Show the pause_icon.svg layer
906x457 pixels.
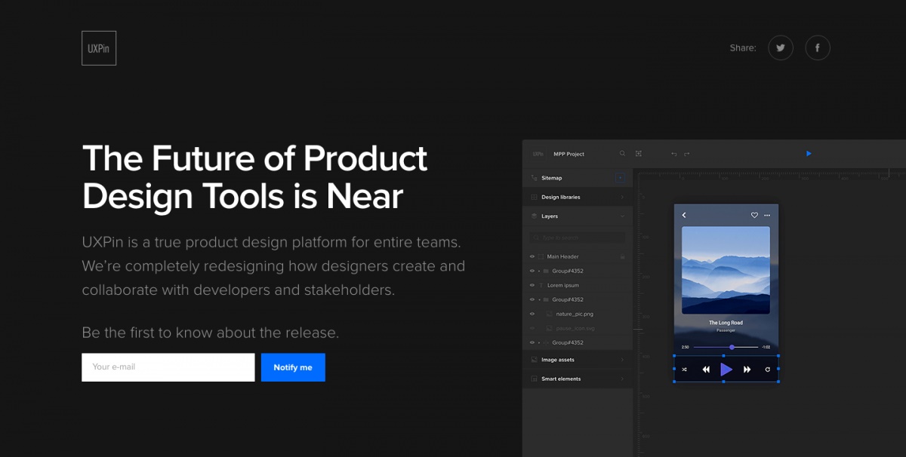tap(532, 327)
